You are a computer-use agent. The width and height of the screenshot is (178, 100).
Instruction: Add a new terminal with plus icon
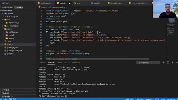coord(164,62)
